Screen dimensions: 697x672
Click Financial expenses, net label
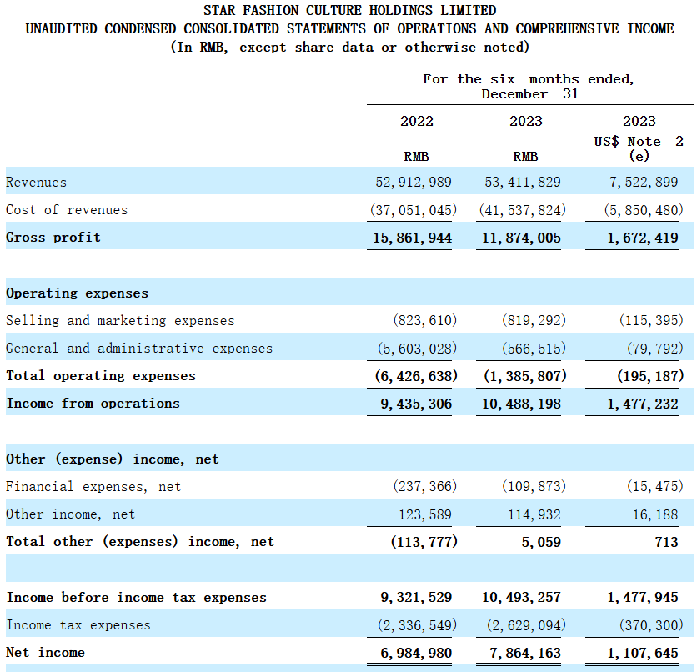[93, 487]
